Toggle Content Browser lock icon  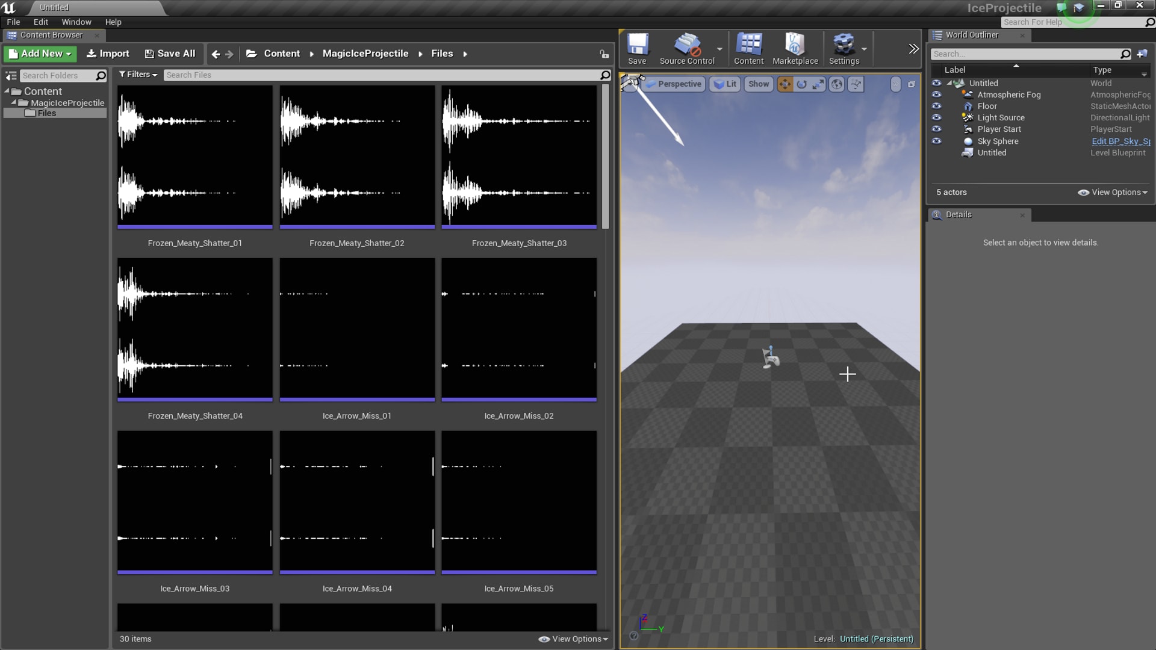click(604, 54)
